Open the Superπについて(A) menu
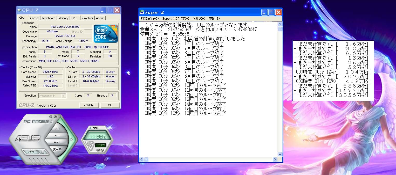The width and height of the screenshot is (396, 175). tap(176, 19)
